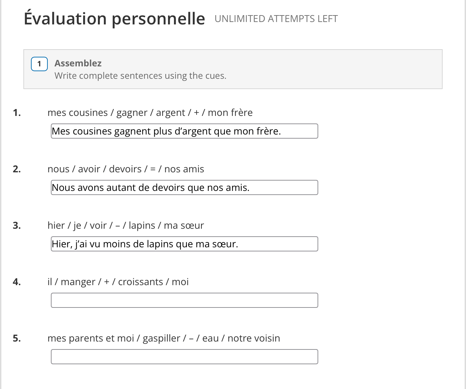Image resolution: width=466 pixels, height=389 pixels.
Task: Click the answer field for question 1
Action: click(x=184, y=131)
